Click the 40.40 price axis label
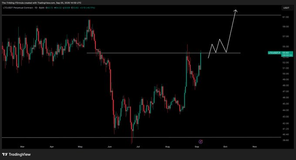This screenshot has height=160, width=296. coord(286,134)
